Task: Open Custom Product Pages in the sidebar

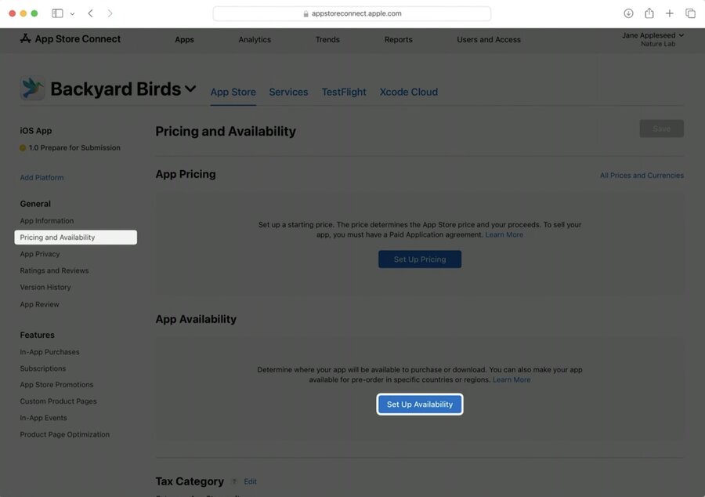Action: (58, 401)
